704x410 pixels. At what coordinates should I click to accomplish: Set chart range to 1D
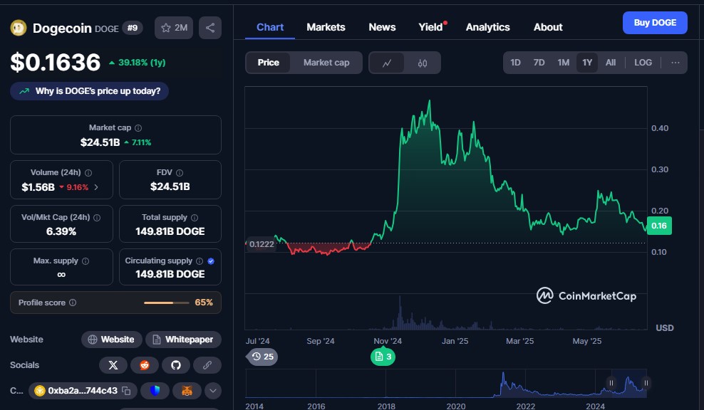point(515,63)
